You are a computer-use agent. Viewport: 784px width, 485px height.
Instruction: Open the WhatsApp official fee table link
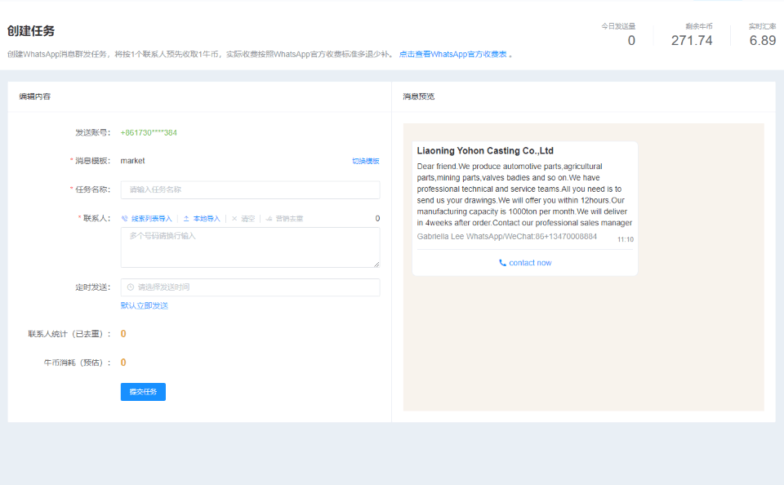453,55
